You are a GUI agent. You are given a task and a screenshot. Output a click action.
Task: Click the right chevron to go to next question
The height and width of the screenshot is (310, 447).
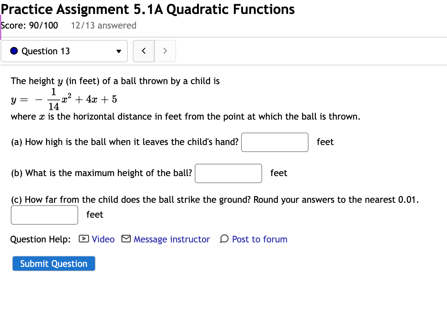(165, 51)
